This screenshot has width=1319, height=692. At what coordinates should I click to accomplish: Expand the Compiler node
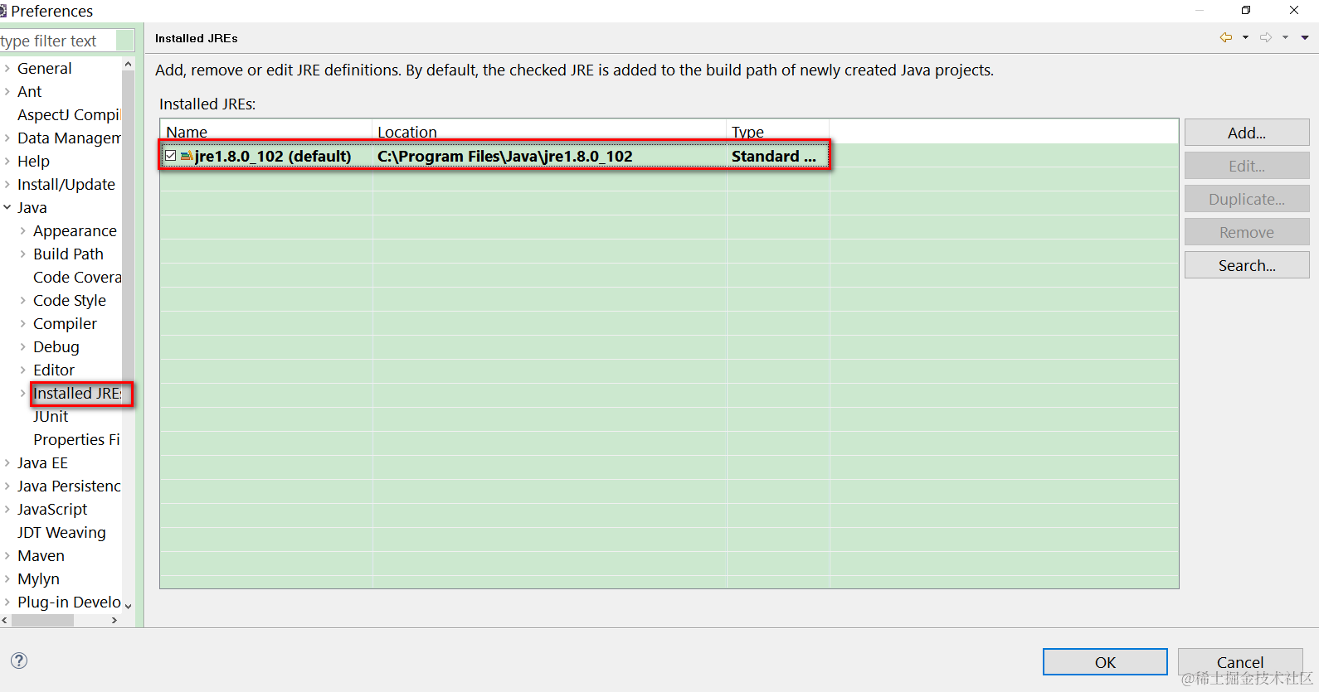tap(23, 323)
